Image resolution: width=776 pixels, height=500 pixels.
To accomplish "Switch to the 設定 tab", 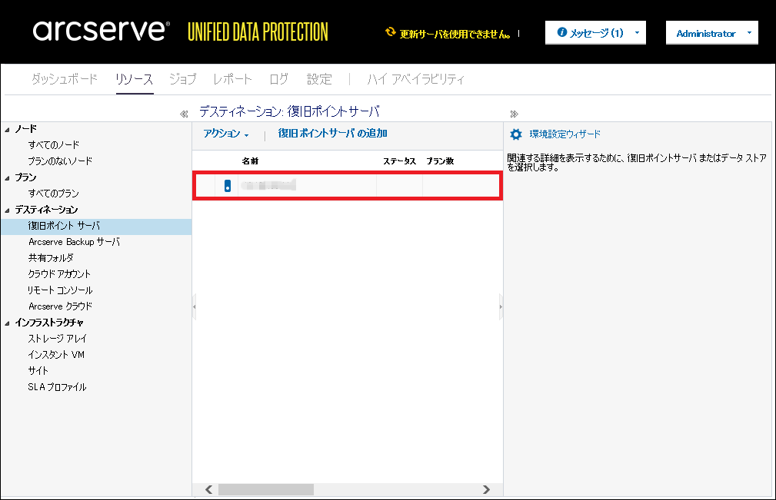I will tap(319, 79).
